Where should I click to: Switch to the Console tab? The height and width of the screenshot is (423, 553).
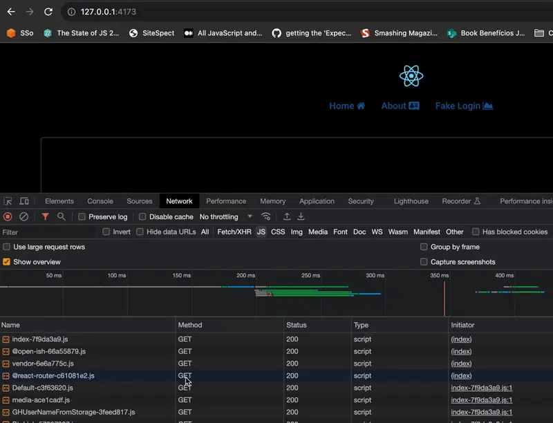100,201
